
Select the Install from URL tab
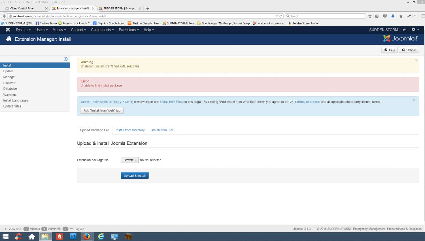tap(162, 130)
